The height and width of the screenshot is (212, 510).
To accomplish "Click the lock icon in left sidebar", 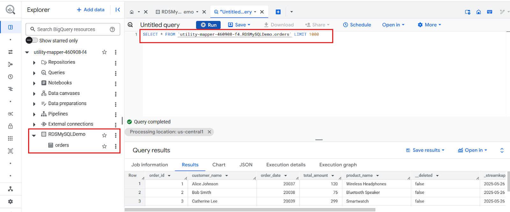I will click(11, 126).
